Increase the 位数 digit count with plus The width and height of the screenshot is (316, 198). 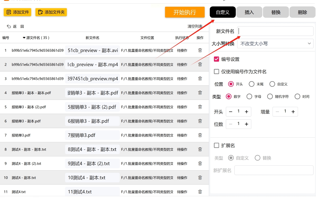coord(246,124)
